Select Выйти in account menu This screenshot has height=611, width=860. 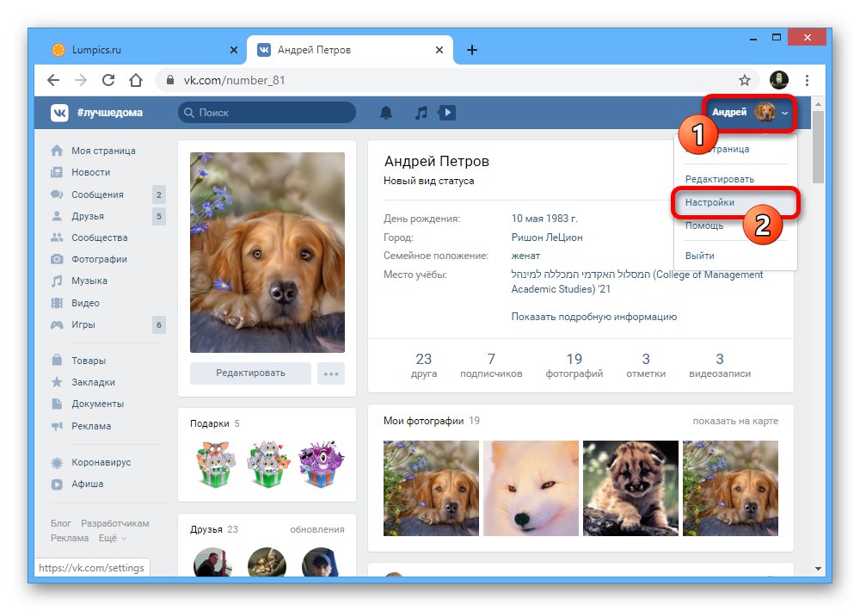pos(700,256)
